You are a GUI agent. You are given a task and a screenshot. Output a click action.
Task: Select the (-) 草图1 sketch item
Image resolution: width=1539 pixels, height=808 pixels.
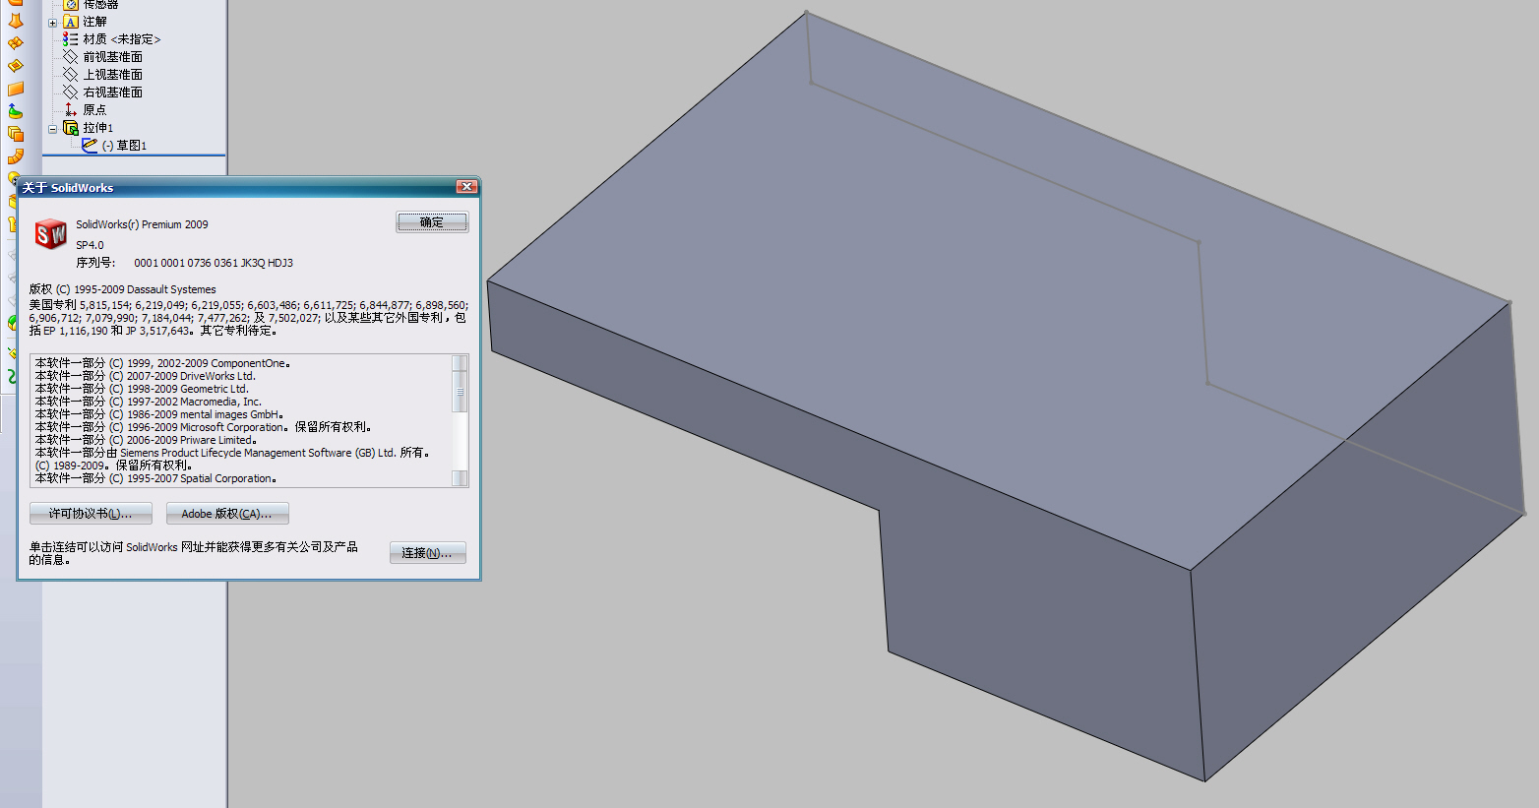(x=124, y=146)
